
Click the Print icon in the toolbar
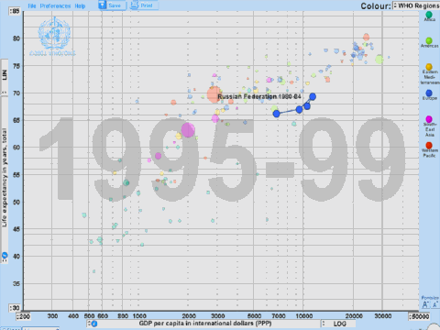click(x=144, y=5)
